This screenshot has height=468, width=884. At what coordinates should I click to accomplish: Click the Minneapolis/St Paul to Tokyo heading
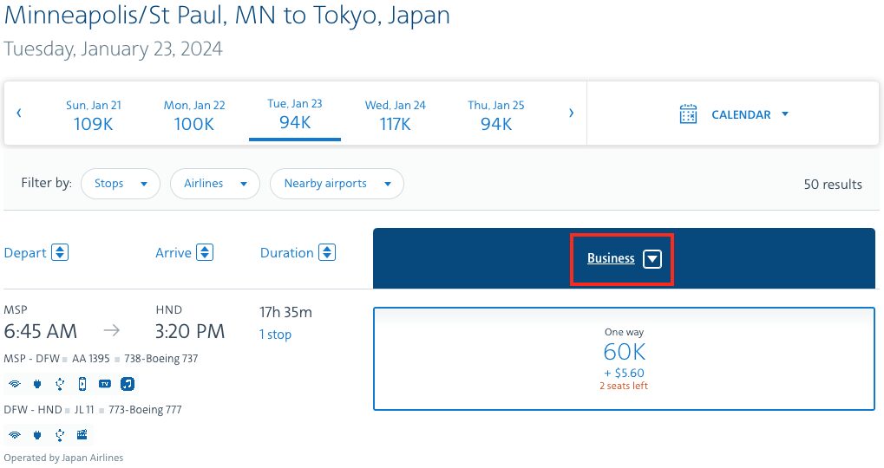coord(227,16)
